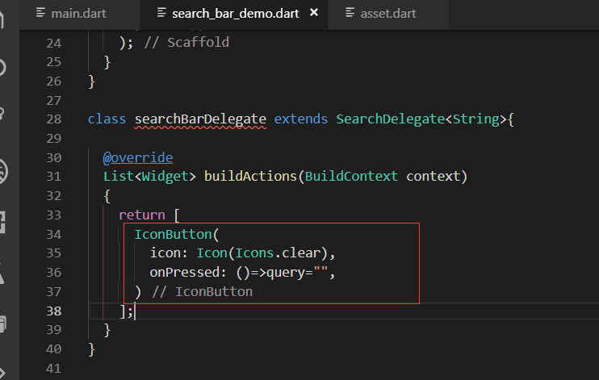This screenshot has width=599, height=380.
Task: Click the query variable on line 36
Action: [285, 273]
